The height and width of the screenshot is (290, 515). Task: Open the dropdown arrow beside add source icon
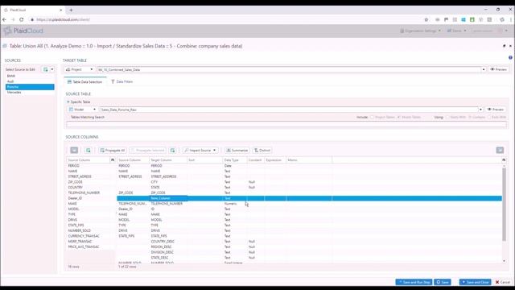(x=51, y=69)
